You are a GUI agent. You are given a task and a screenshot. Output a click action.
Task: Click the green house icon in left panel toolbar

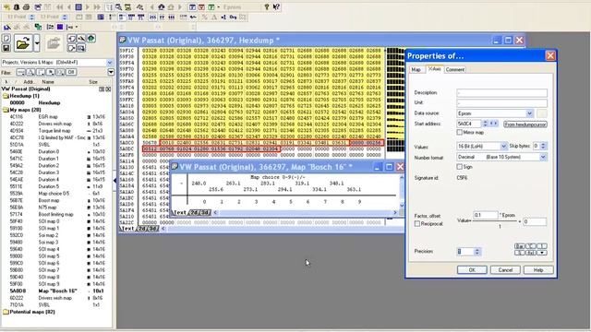90,39
